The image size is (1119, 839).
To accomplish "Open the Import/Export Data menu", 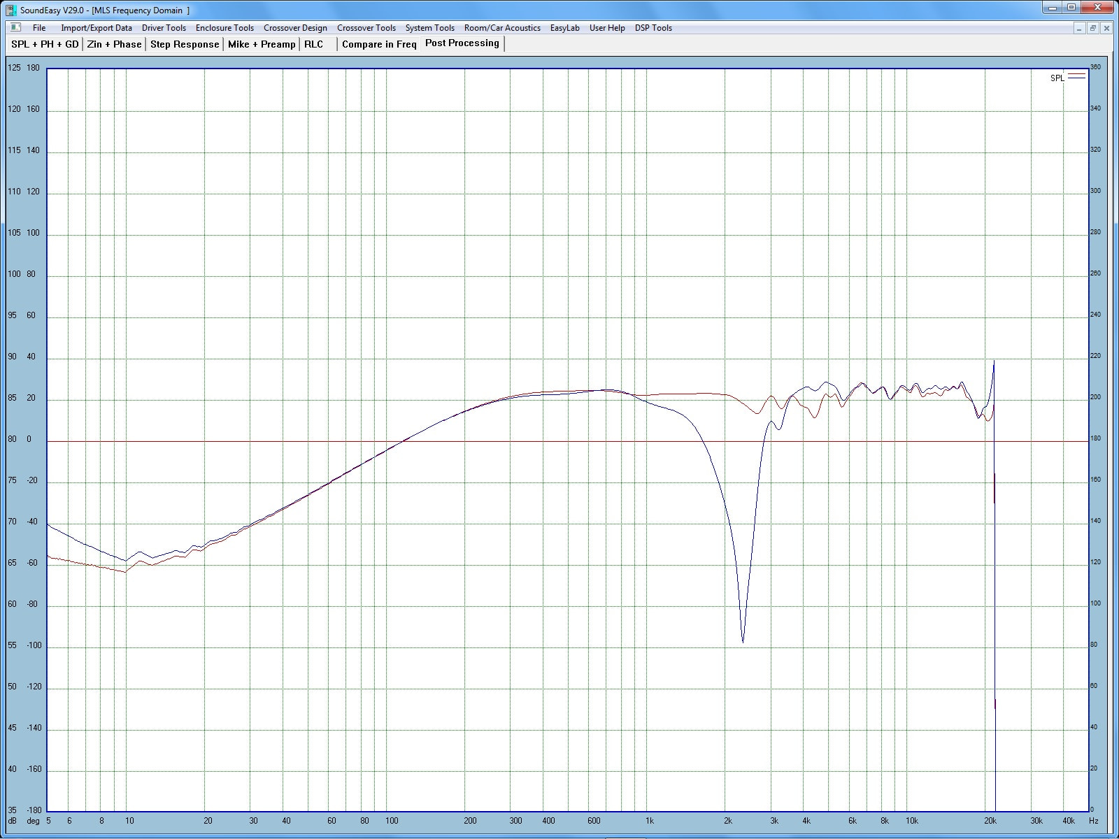I will 96,28.
